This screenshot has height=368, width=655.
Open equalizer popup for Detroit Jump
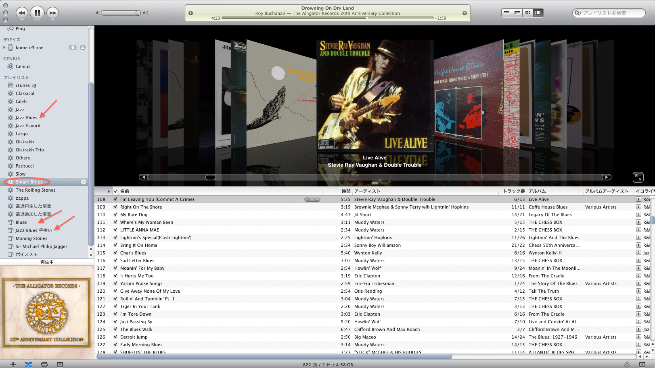638,337
